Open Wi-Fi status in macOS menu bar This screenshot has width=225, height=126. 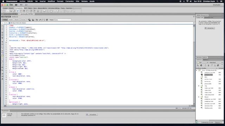click(x=187, y=1)
